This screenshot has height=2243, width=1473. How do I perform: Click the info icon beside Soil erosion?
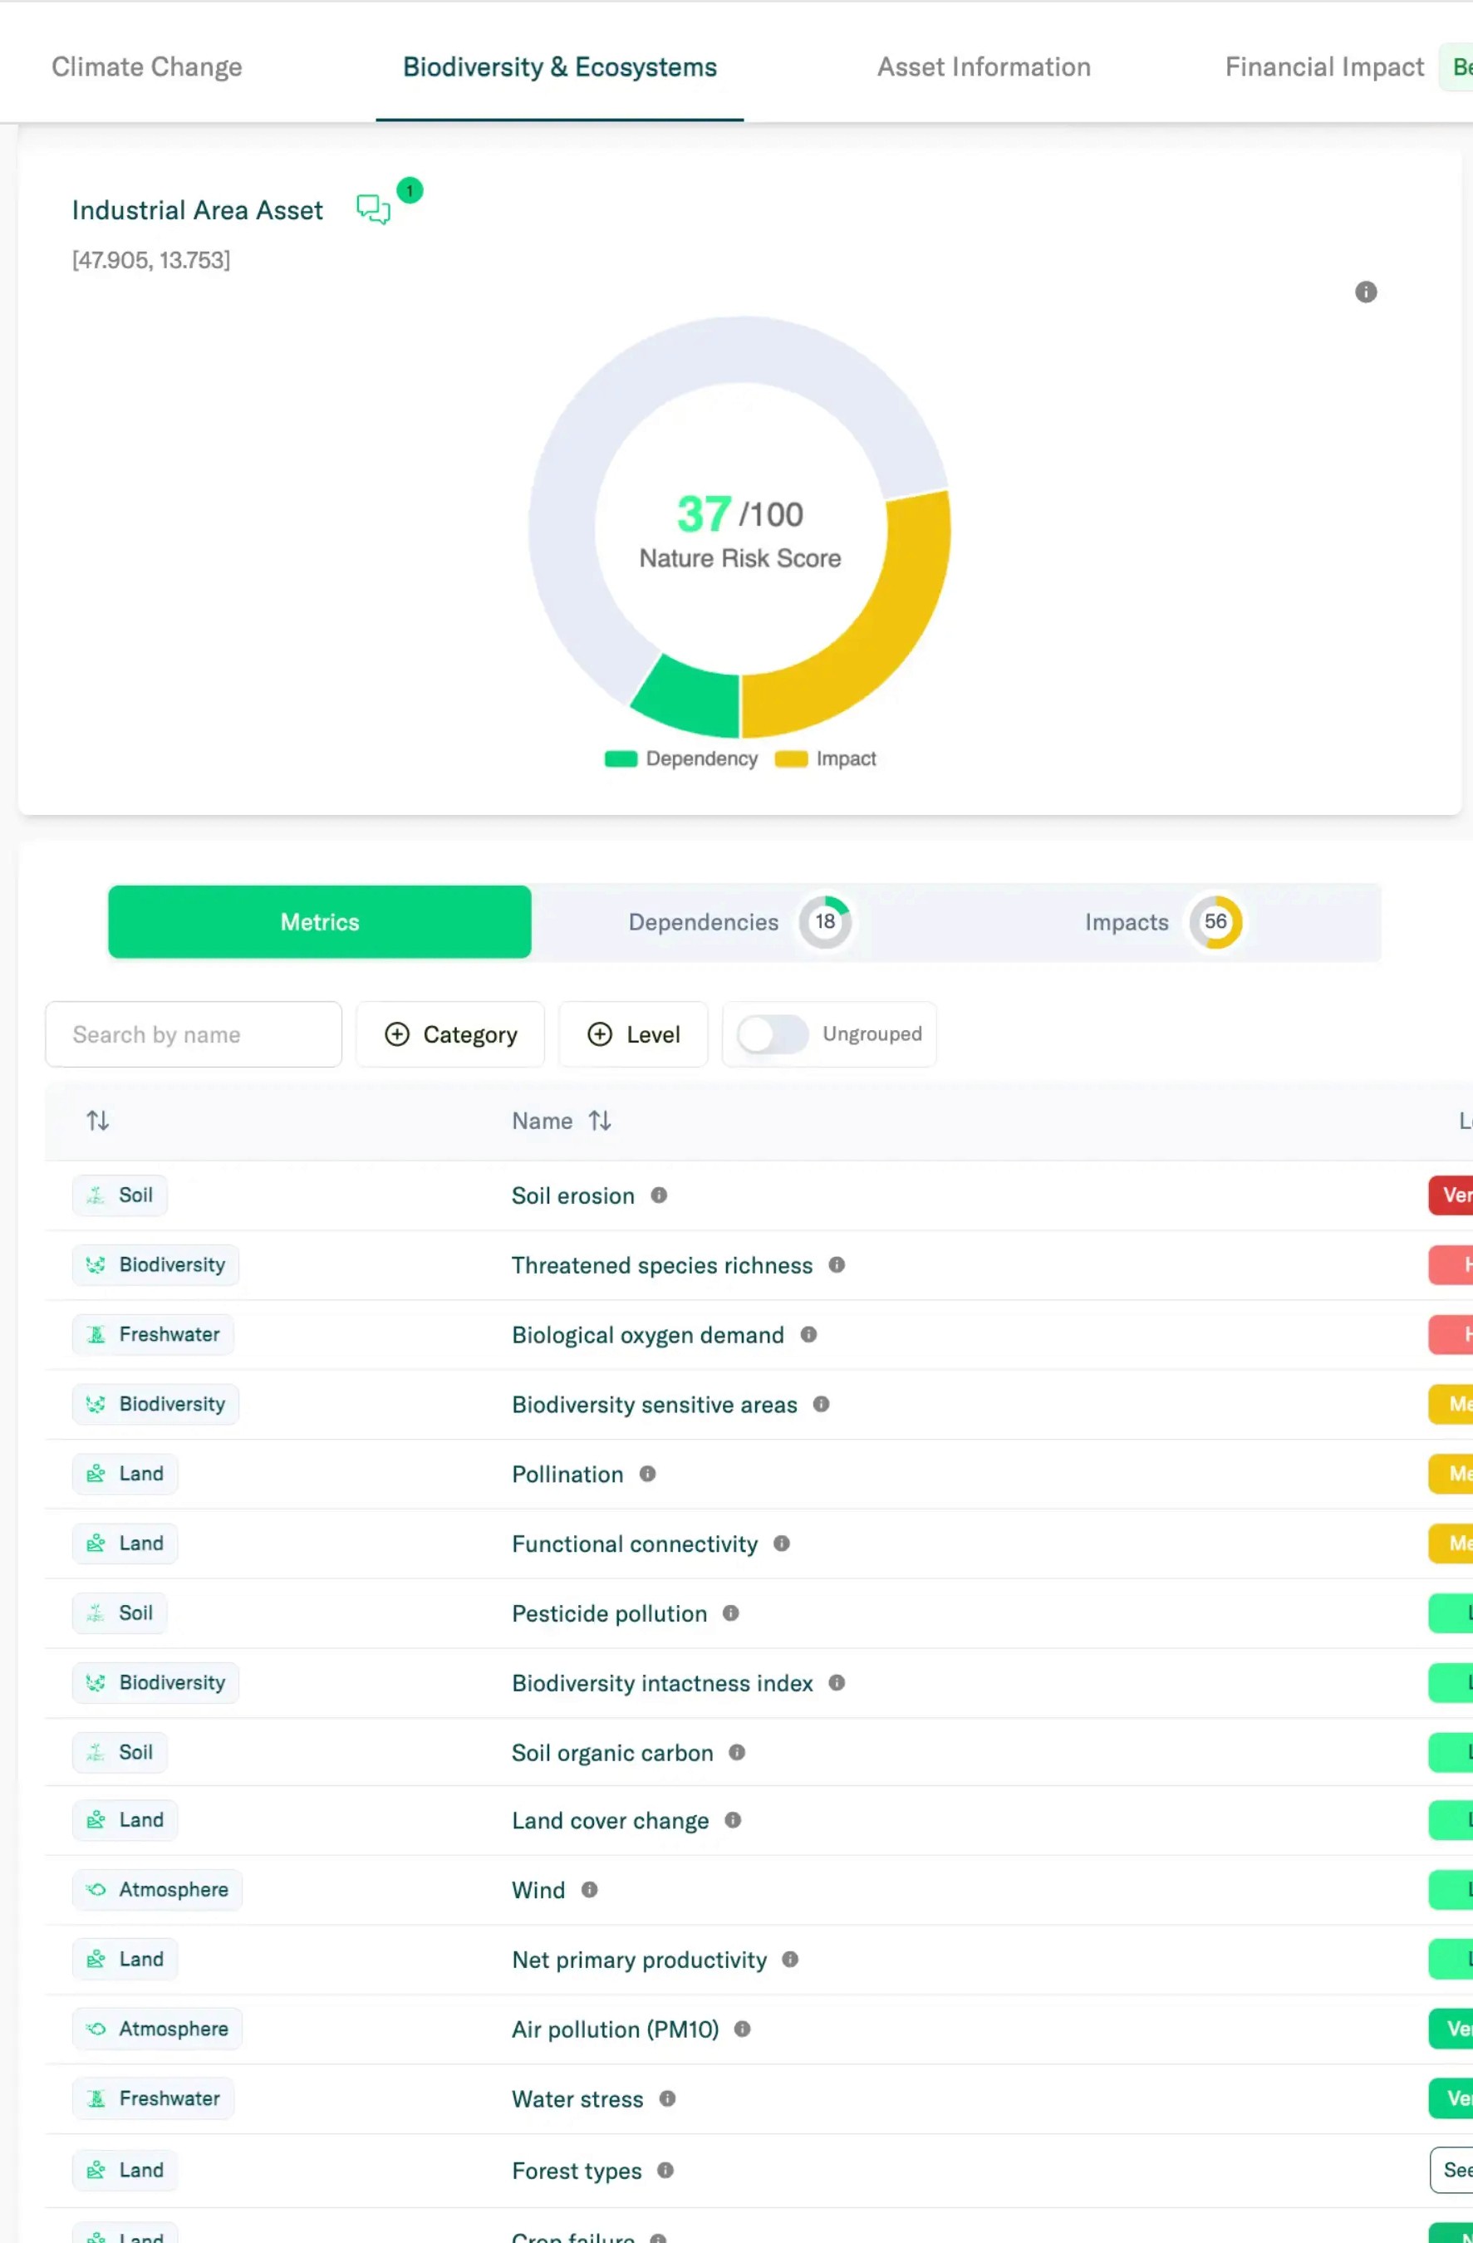659,1195
